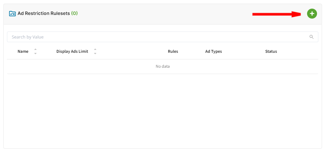323x152 pixels.
Task: Click the Rules column header
Action: (x=173, y=51)
